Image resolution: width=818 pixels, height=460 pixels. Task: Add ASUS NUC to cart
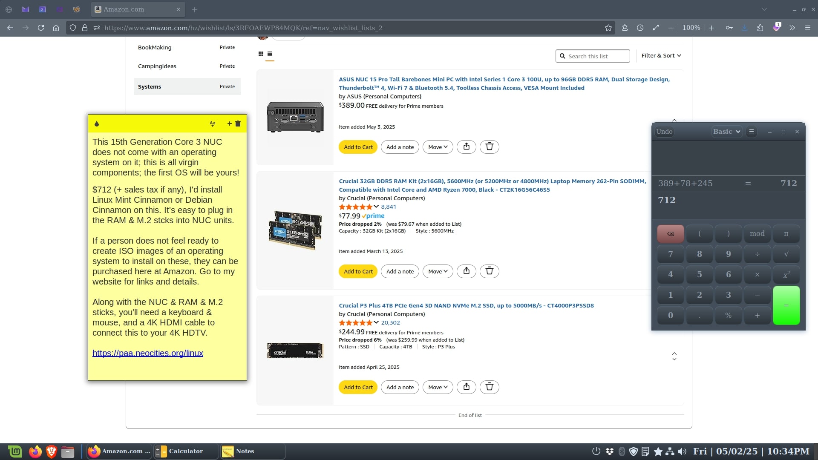(358, 147)
